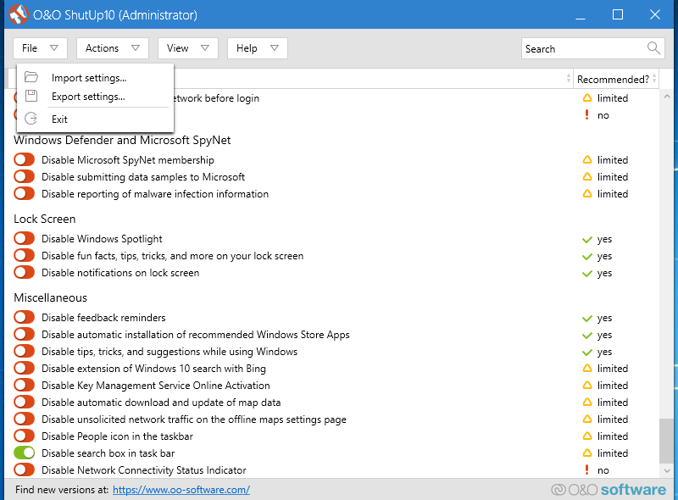
Task: Click warning triangle for Disable People icon in the taskbar
Action: click(x=586, y=436)
